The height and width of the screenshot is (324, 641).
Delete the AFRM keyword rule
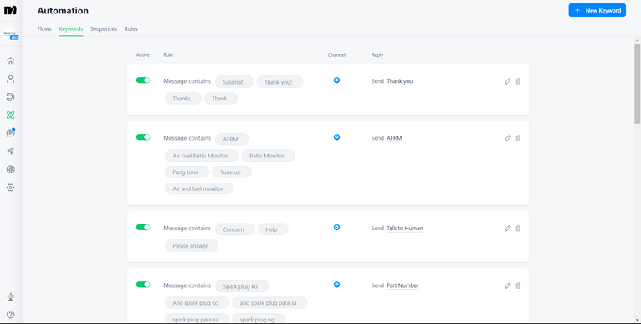coord(518,138)
